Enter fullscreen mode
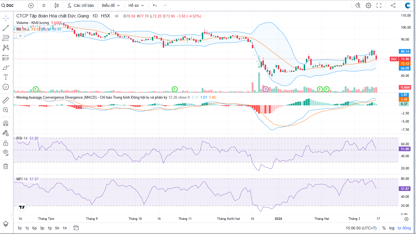Viewport: 416px width, 234px height. click(x=379, y=5)
